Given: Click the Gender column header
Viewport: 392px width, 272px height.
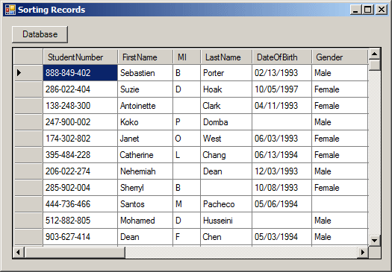Looking at the screenshot, I should [x=340, y=57].
